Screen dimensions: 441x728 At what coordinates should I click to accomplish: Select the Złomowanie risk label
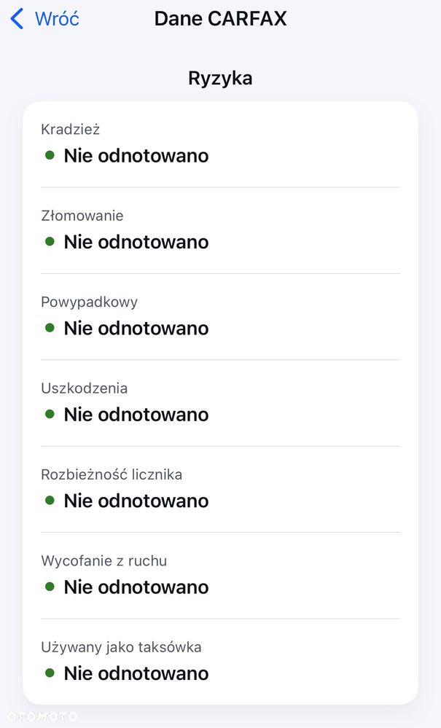tap(82, 216)
